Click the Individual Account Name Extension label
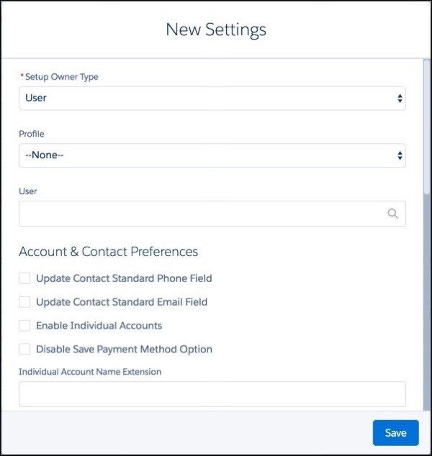 [90, 372]
